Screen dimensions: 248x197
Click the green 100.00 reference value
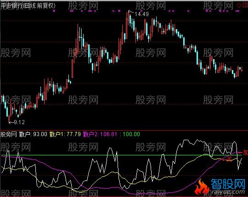[x=131, y=134]
